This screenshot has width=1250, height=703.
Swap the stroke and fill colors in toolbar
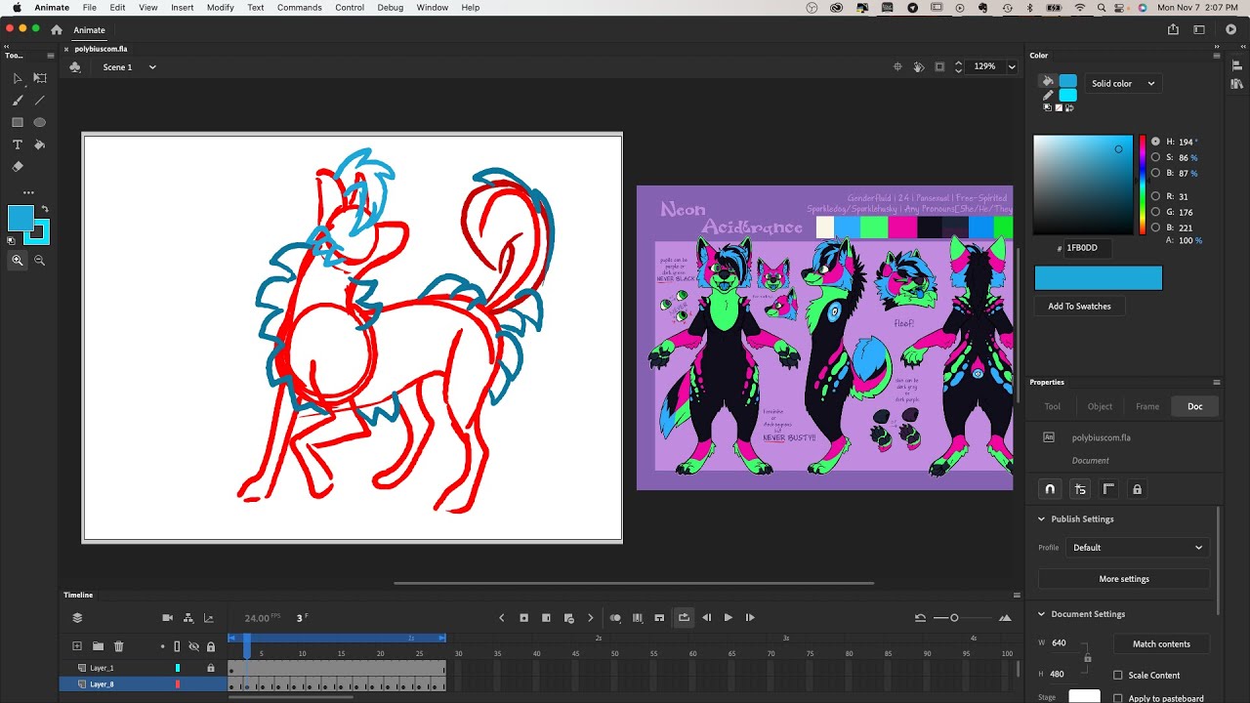44,209
